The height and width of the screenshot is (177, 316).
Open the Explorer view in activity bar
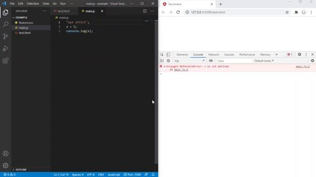click(x=5, y=12)
